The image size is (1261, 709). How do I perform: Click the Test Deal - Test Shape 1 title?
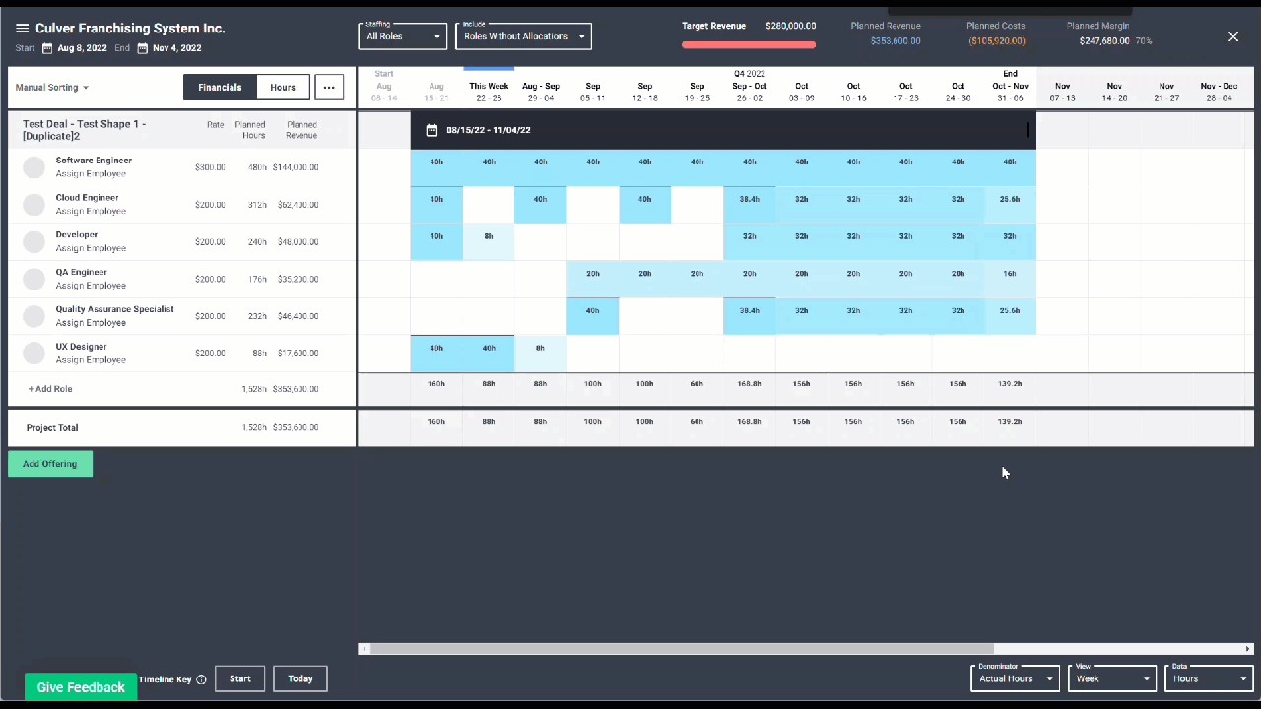click(x=84, y=130)
